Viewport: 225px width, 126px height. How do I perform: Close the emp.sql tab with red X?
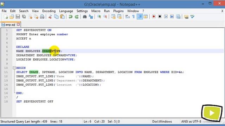pyautogui.click(x=18, y=24)
